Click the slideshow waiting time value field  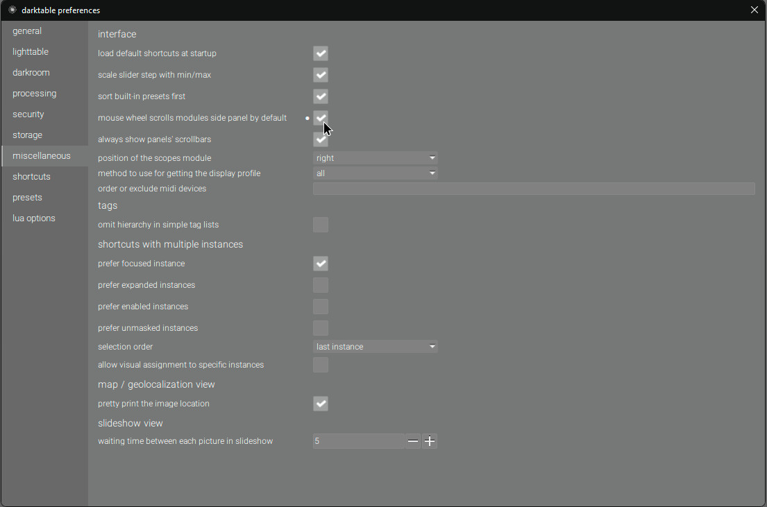pyautogui.click(x=357, y=440)
